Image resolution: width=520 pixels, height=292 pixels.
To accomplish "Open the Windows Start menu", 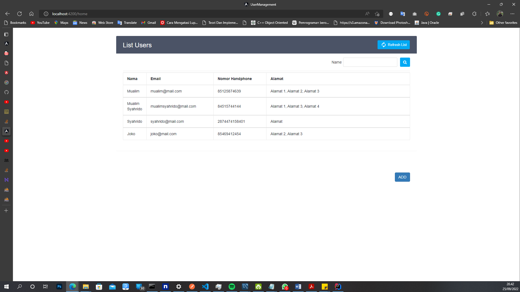I will click(x=6, y=287).
